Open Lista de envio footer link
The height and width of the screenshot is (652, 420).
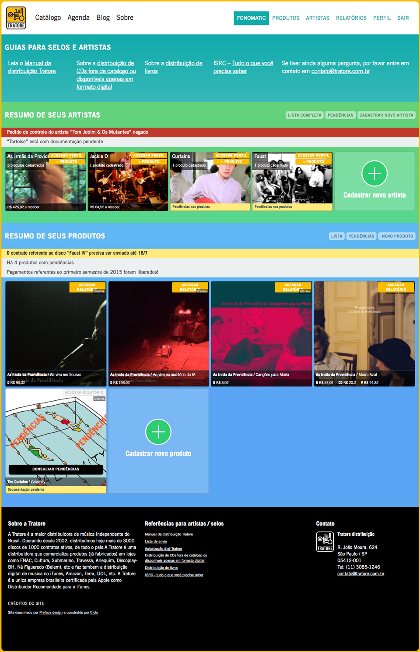[156, 542]
